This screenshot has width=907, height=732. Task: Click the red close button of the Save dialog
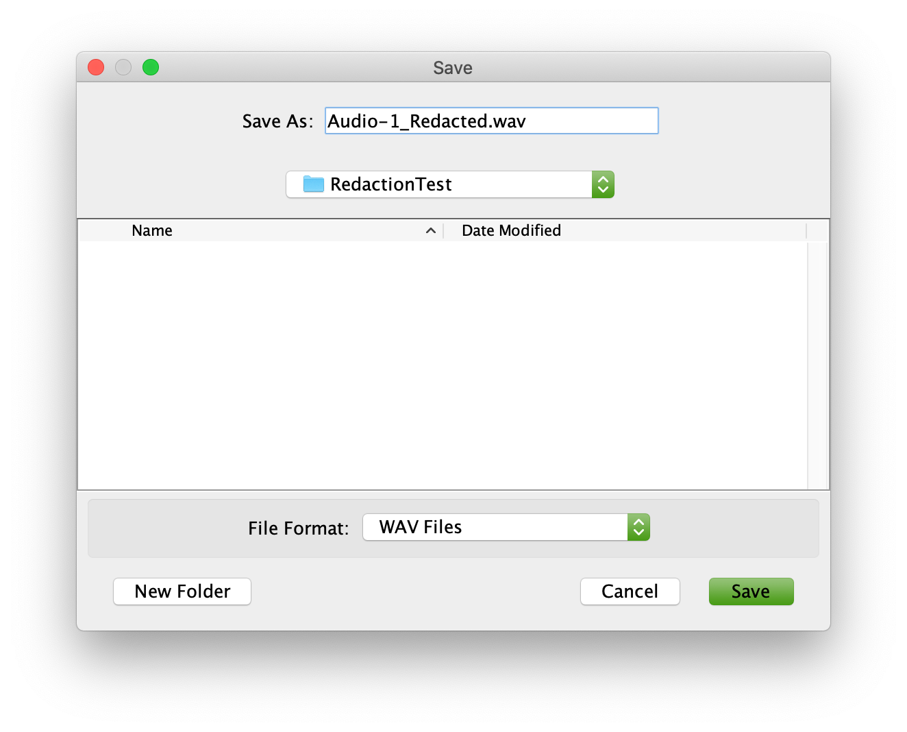pos(96,67)
